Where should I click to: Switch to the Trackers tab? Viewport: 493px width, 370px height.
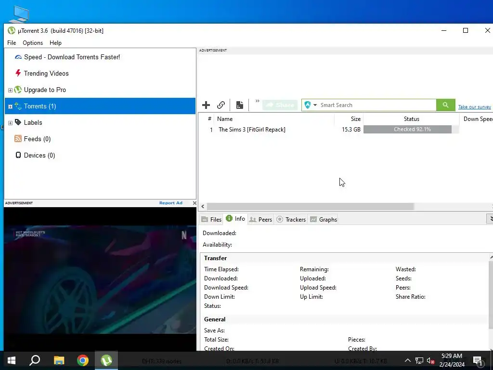[x=291, y=219]
